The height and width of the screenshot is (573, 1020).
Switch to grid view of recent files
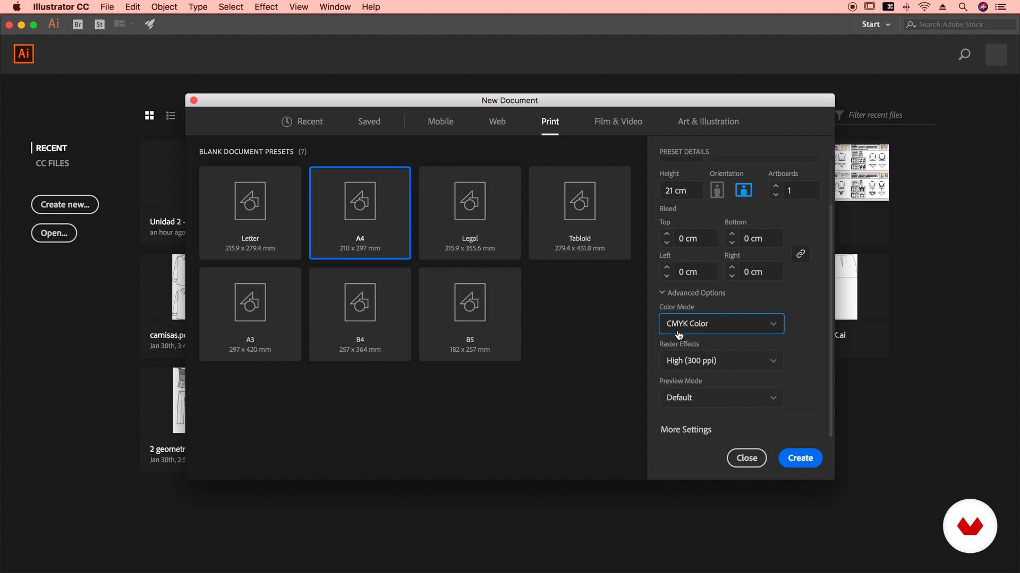pyautogui.click(x=149, y=115)
